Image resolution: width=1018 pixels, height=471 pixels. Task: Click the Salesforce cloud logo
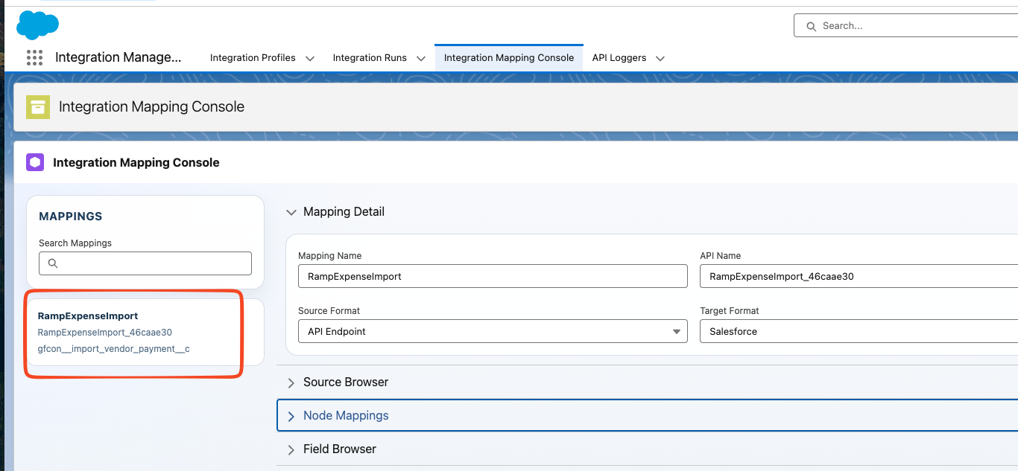(37, 25)
